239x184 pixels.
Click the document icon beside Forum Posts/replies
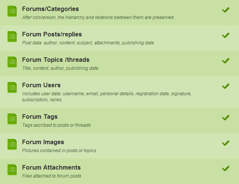(x=12, y=36)
